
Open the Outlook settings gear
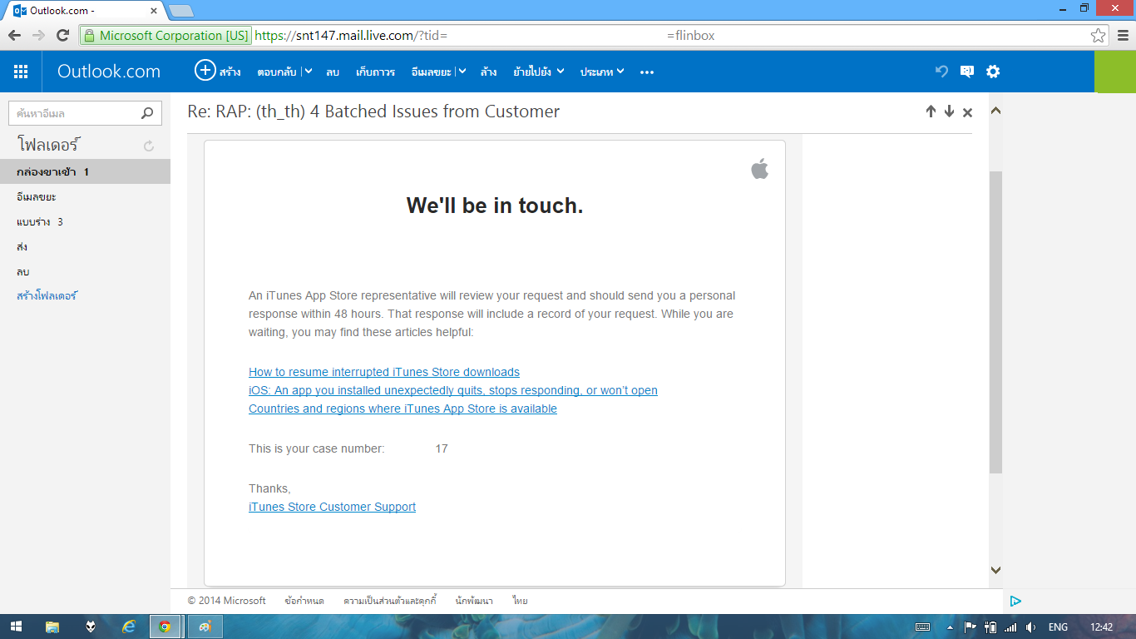[x=993, y=72]
